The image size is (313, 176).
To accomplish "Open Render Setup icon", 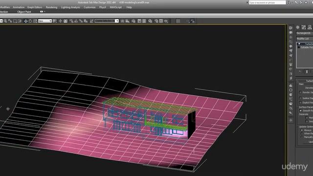I will [x=156, y=21].
